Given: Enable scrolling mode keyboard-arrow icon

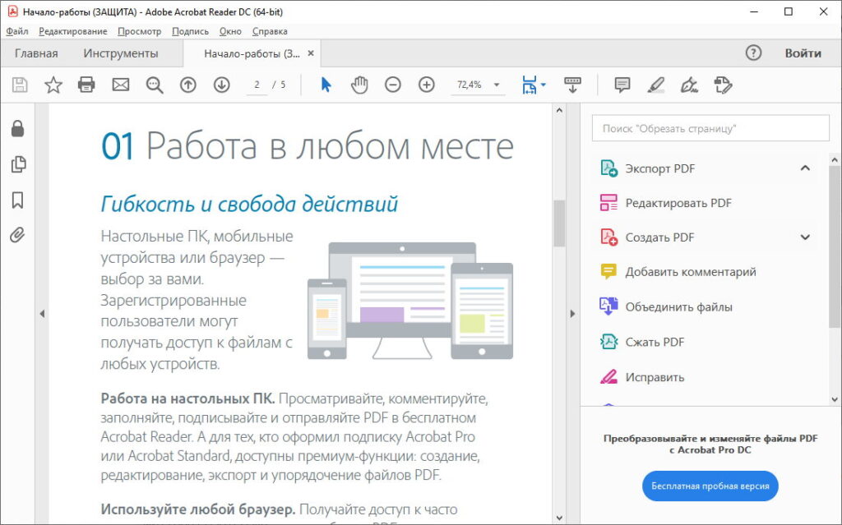Looking at the screenshot, I should point(572,85).
